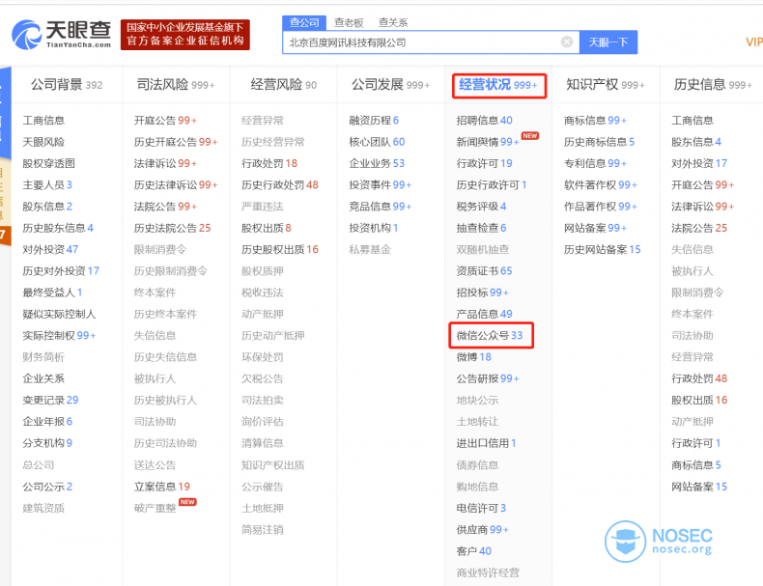The width and height of the screenshot is (763, 586).
Task: Open 天眼风险 link
Action: pyautogui.click(x=43, y=142)
